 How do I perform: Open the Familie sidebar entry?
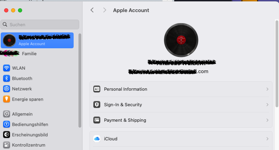point(37,53)
